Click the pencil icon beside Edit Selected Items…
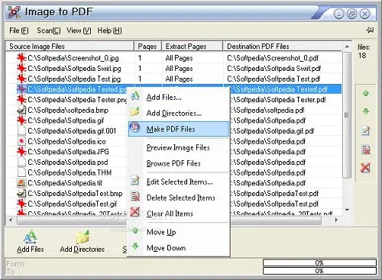 pyautogui.click(x=135, y=180)
